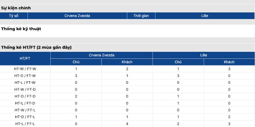Open the "Thống kê kỹ thuật" section
The image size is (255, 127).
pos(21,29)
